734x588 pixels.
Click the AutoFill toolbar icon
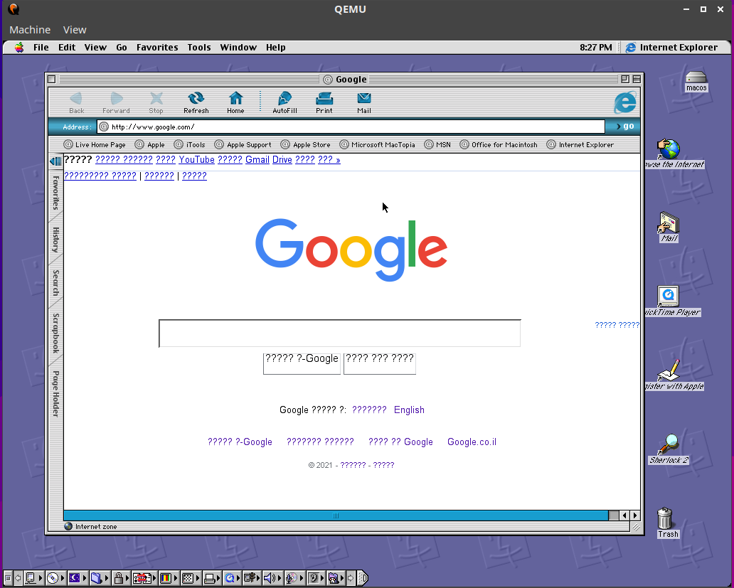(x=284, y=103)
